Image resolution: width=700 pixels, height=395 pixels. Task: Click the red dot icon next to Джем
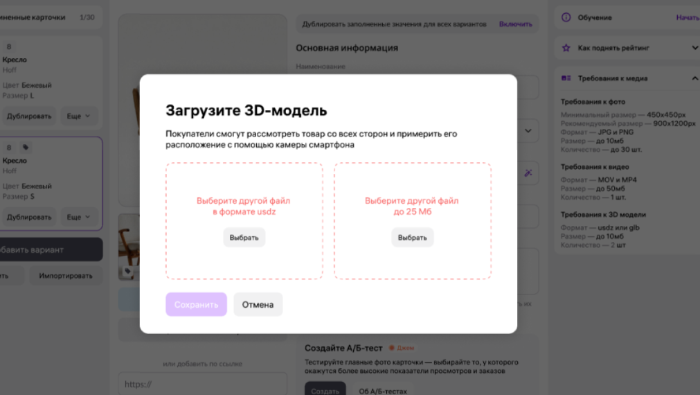click(x=391, y=348)
